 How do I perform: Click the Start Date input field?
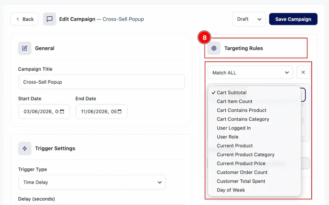tap(44, 111)
